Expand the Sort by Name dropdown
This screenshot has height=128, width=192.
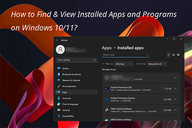click(157, 64)
